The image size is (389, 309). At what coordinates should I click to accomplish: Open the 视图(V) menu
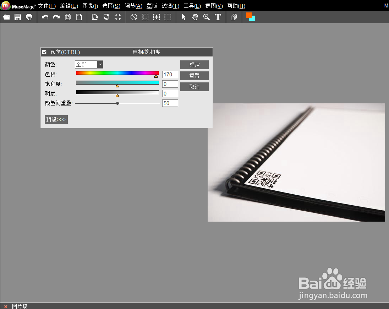click(x=214, y=6)
